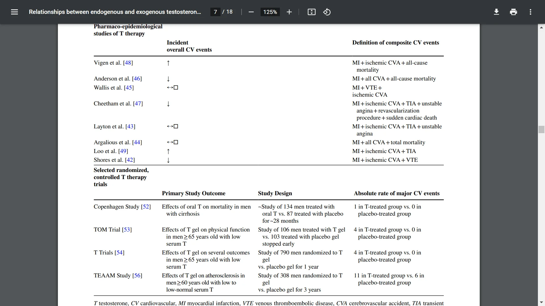This screenshot has height=306, width=545.
Task: Open reference 56 for TEAAM Study
Action: (137, 275)
